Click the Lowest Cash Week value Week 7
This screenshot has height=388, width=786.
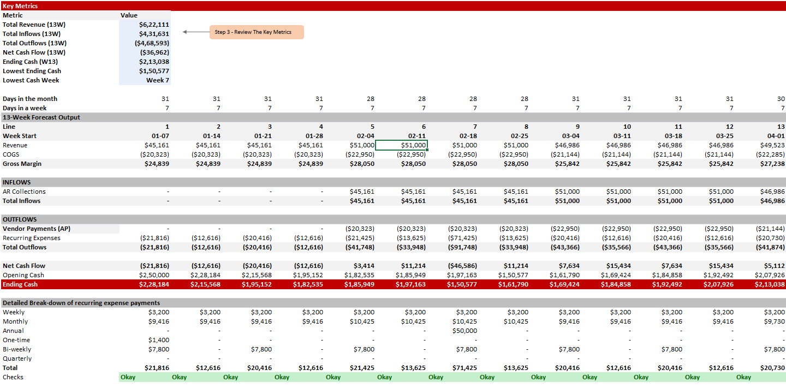tap(158, 80)
